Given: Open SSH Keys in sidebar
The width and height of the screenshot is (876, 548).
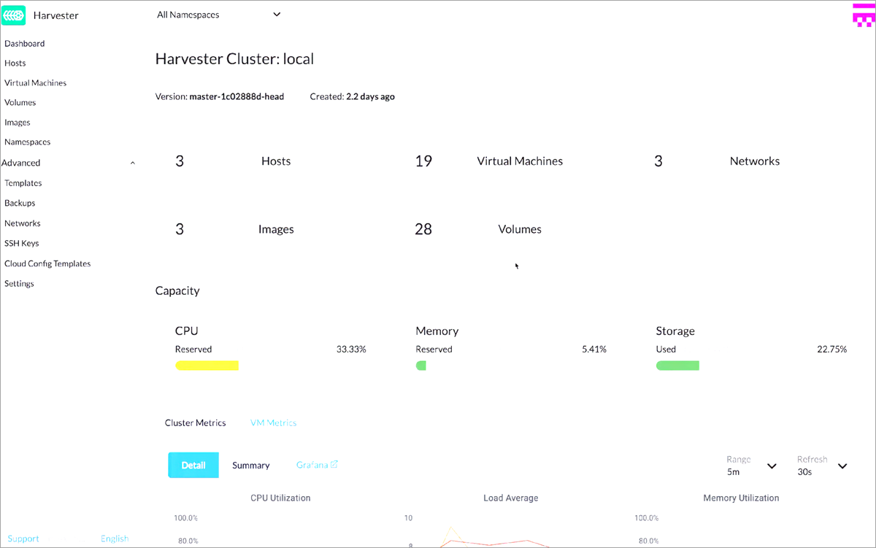Looking at the screenshot, I should point(22,243).
